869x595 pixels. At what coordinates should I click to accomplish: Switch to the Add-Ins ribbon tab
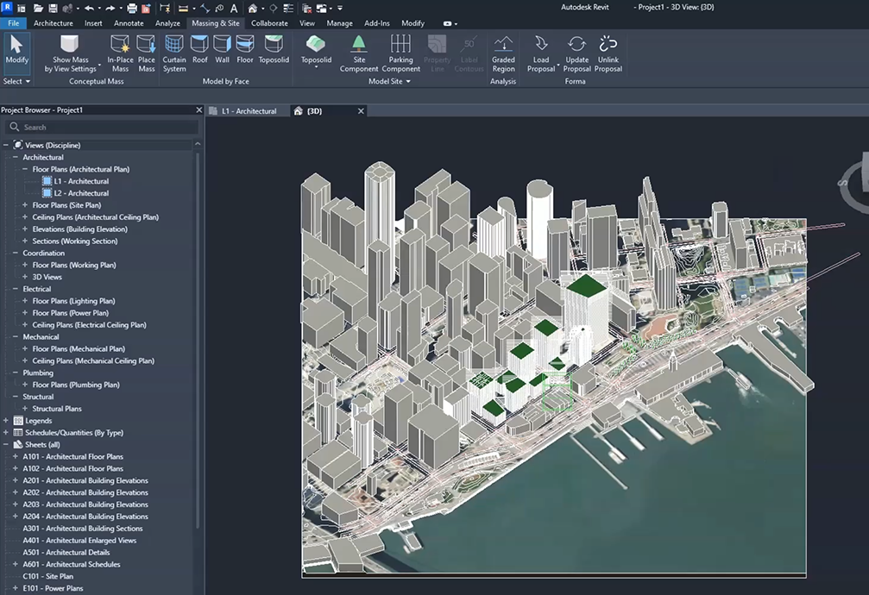(x=377, y=23)
